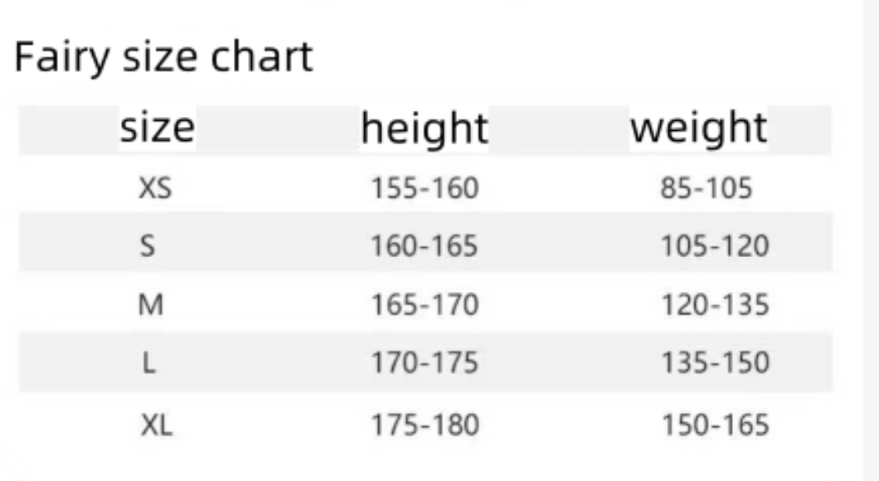Select the 150-165 weight value
The image size is (879, 481).
tap(715, 425)
